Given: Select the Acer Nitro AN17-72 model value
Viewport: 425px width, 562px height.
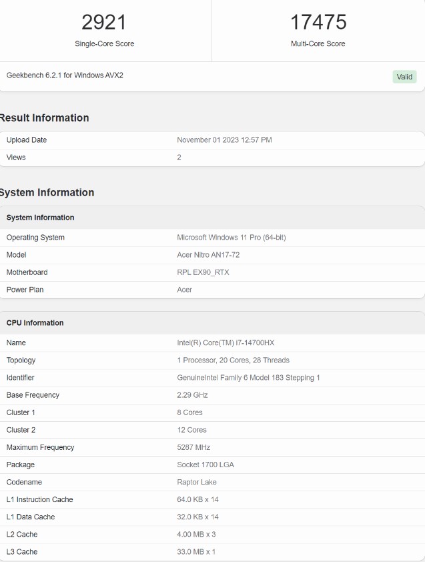Looking at the screenshot, I should coord(208,255).
